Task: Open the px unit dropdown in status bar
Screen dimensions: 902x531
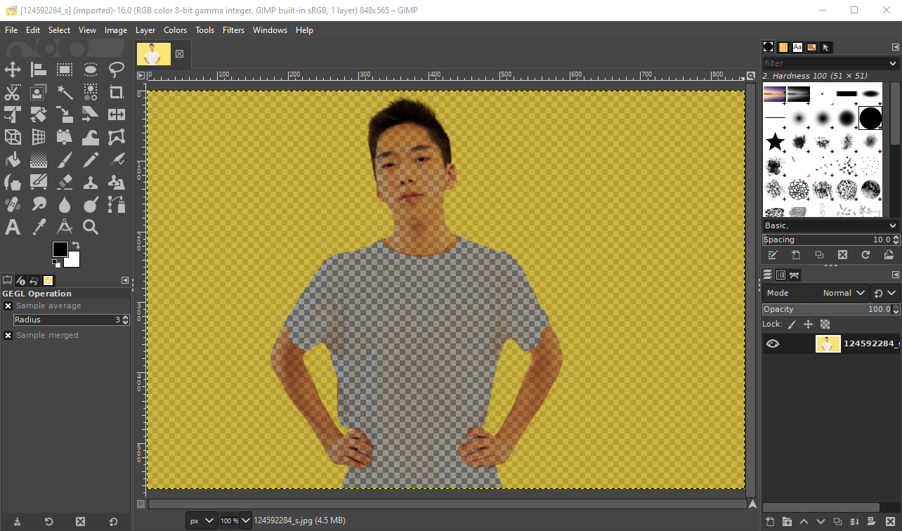Action: 201,520
